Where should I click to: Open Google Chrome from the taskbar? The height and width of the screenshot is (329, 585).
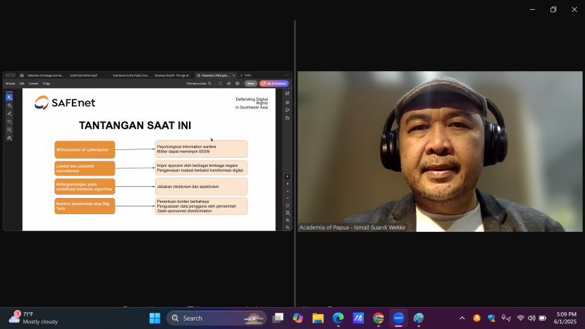point(378,318)
